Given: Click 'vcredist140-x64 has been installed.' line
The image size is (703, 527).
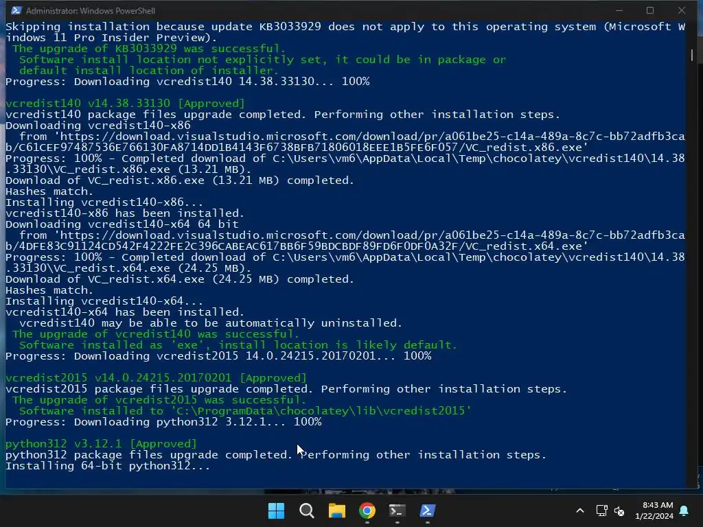Looking at the screenshot, I should point(125,312).
